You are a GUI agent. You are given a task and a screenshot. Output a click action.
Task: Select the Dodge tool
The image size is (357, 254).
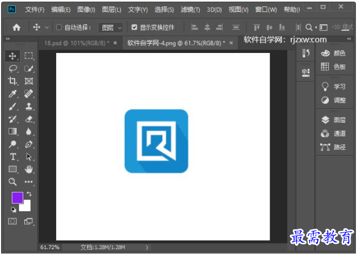(x=13, y=144)
